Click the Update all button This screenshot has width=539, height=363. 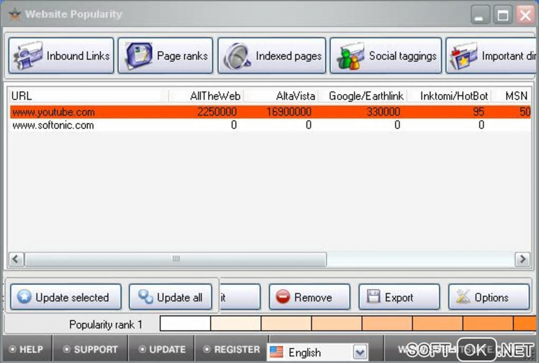pos(171,297)
